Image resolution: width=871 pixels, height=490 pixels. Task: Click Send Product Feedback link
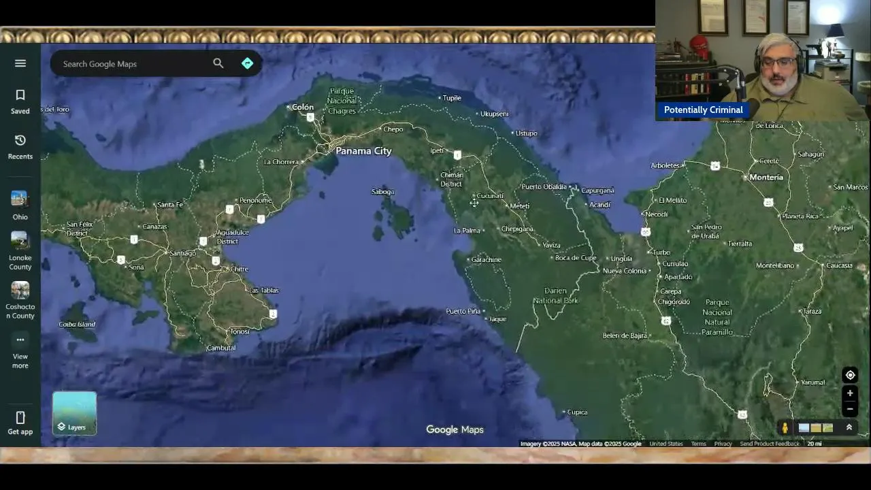pos(770,444)
